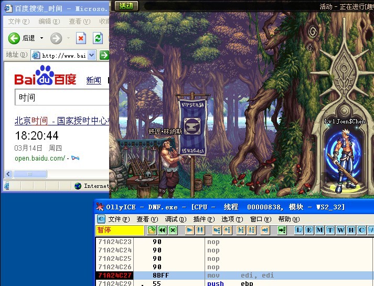Click the green Go to address icon
The height and width of the screenshot is (286, 374).
click(282, 230)
